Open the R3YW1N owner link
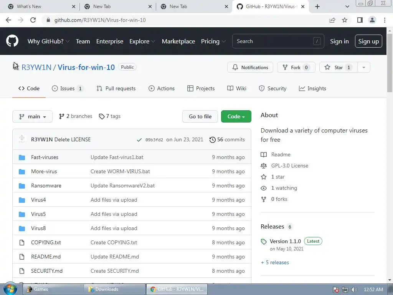393x295 pixels. tap(36, 67)
